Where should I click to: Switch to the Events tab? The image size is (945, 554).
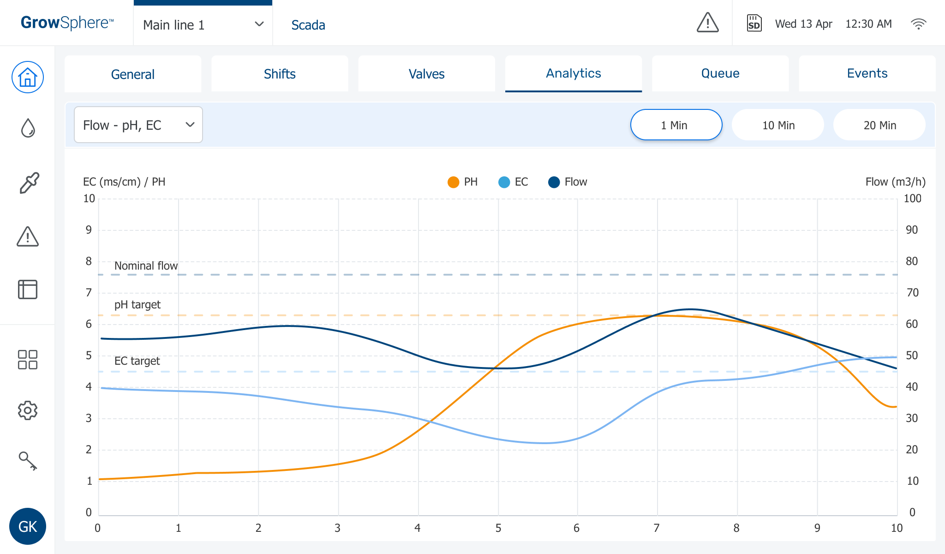867,73
